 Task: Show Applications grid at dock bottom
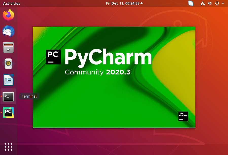(8, 147)
